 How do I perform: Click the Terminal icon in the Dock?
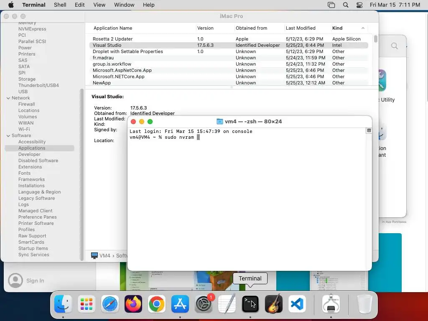point(250,304)
